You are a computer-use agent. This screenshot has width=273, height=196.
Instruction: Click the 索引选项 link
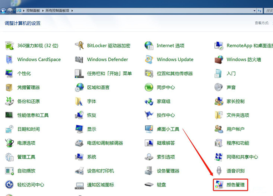click(166, 157)
